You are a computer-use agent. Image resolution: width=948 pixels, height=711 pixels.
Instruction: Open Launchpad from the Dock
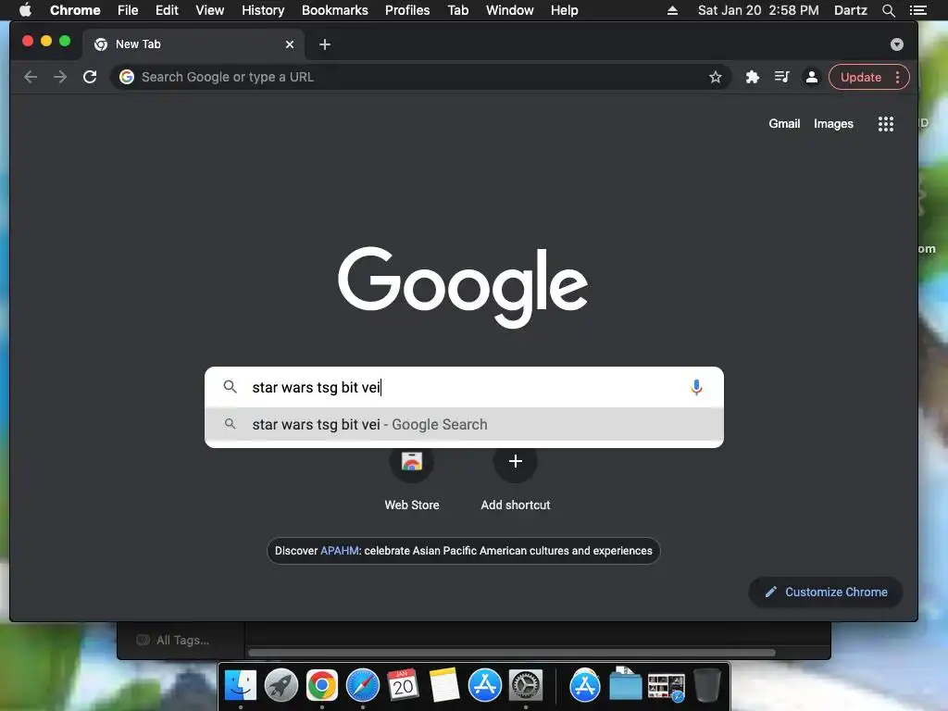coord(281,686)
